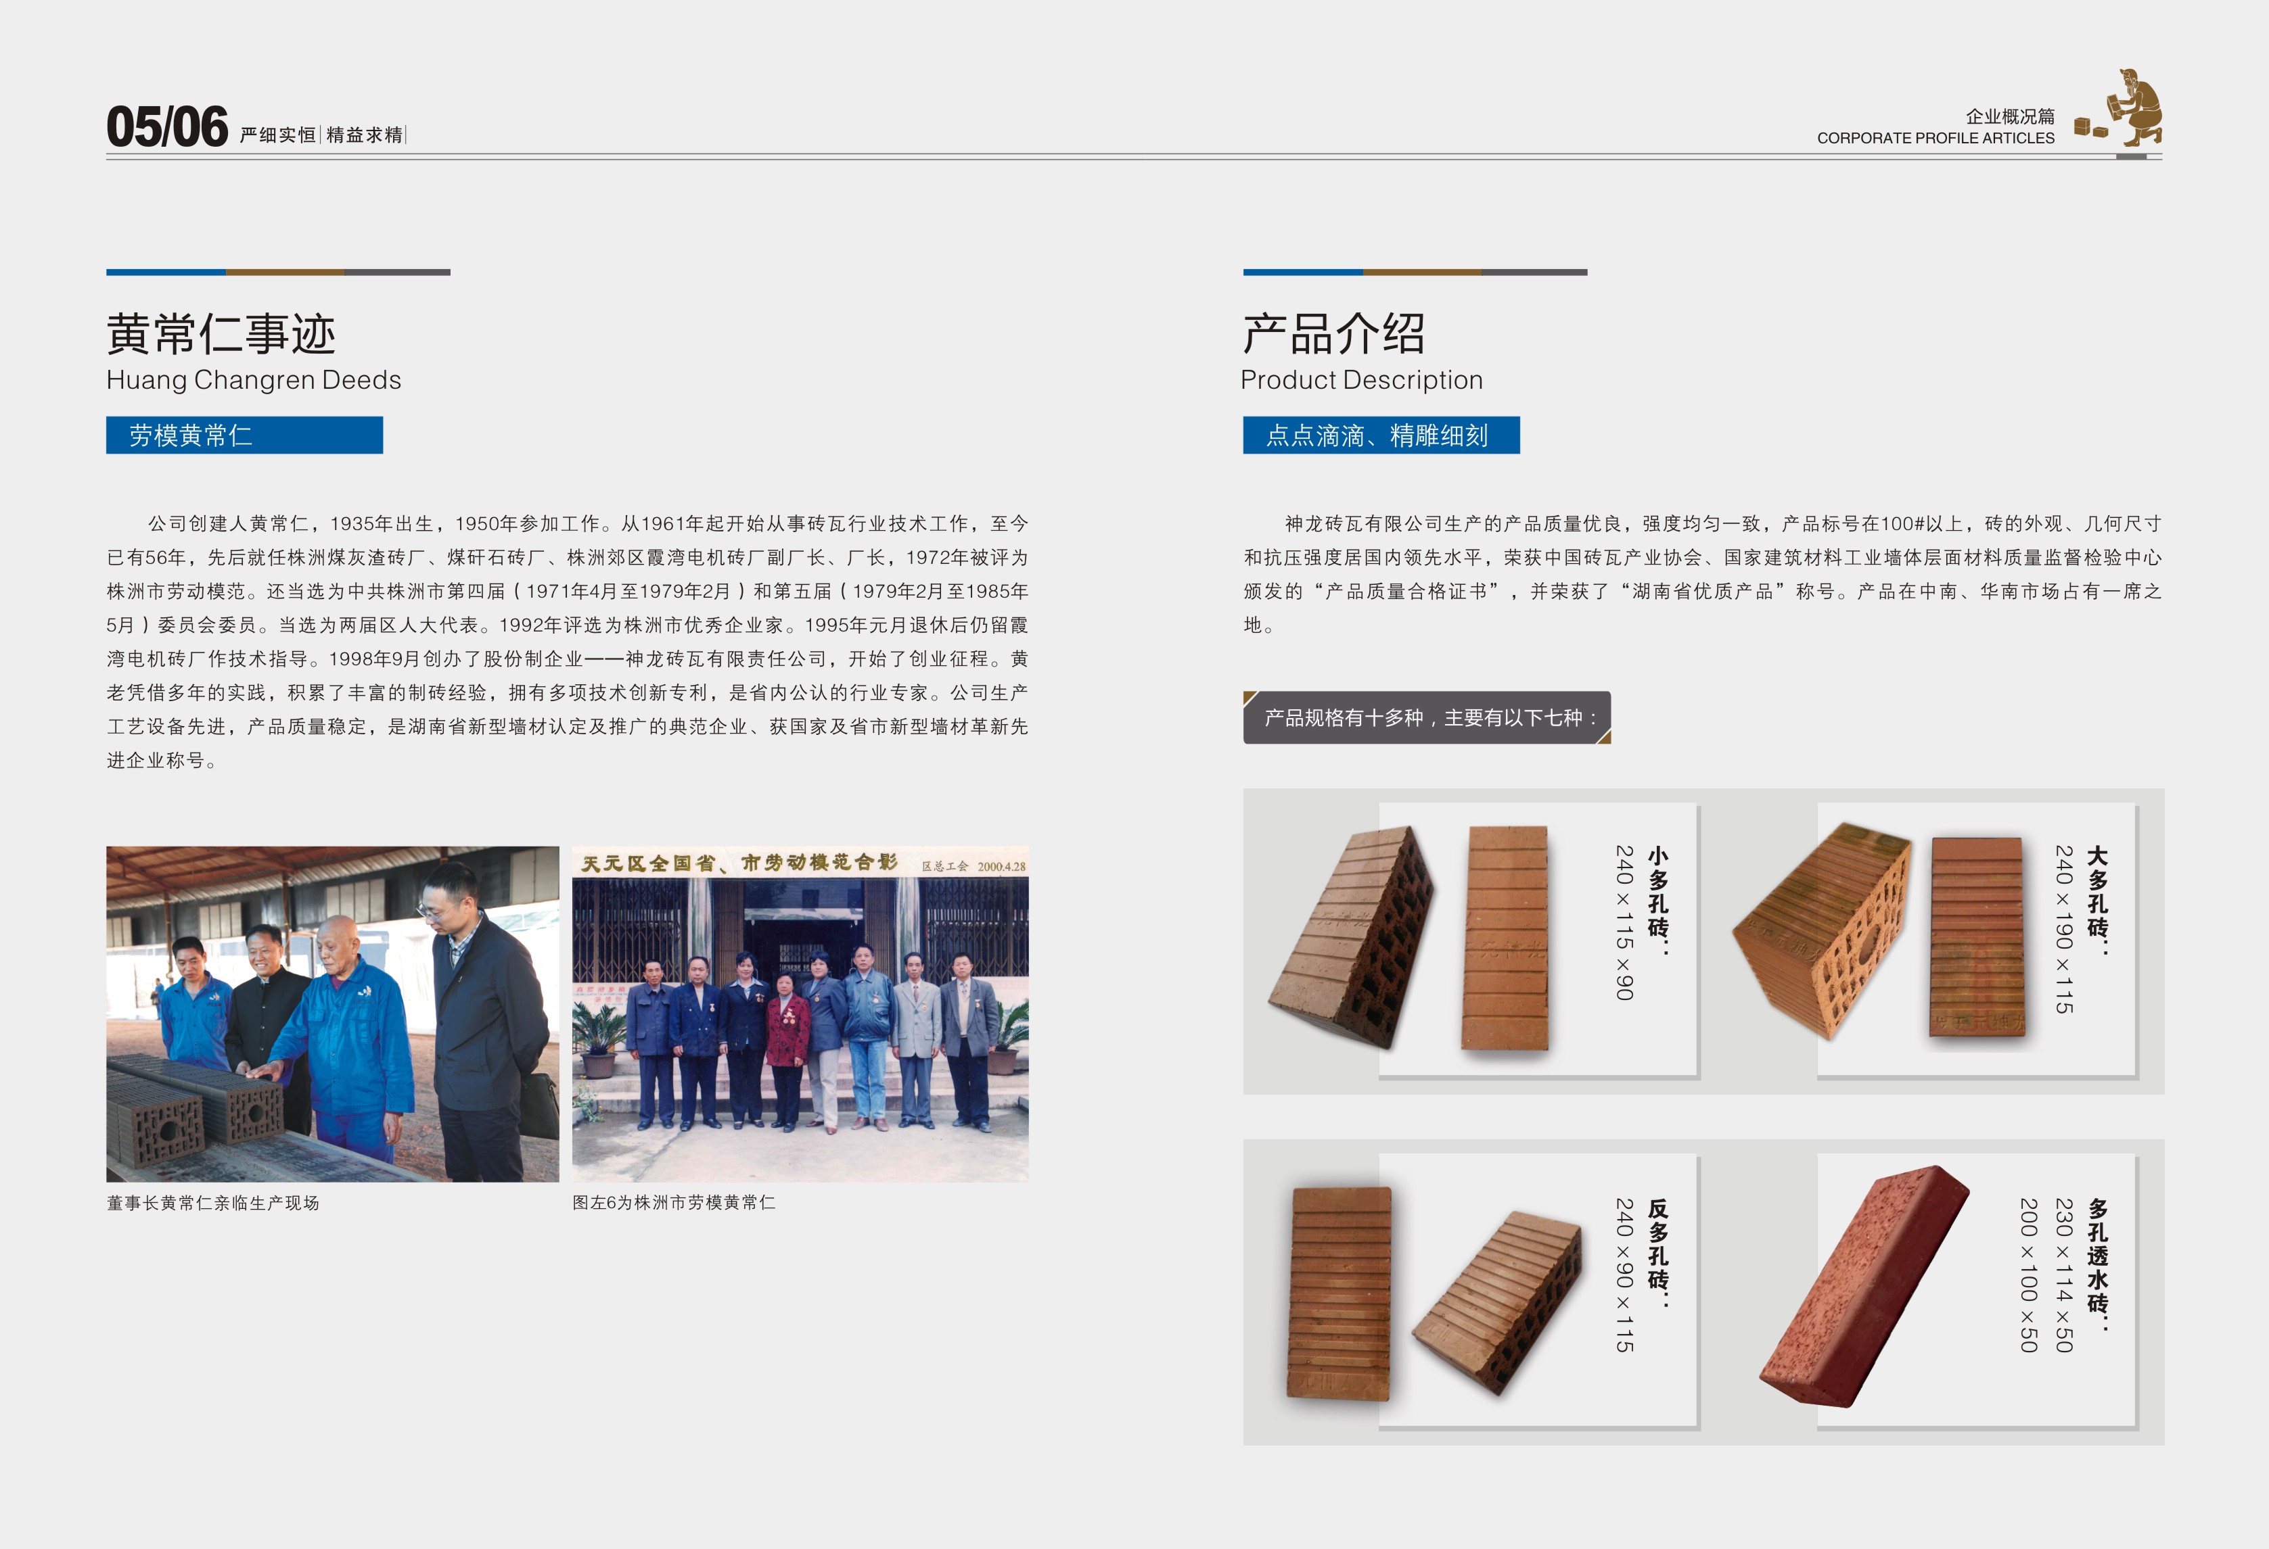Click the 反多孔砖 flat brick image
The image size is (2269, 1549).
1339,1293
